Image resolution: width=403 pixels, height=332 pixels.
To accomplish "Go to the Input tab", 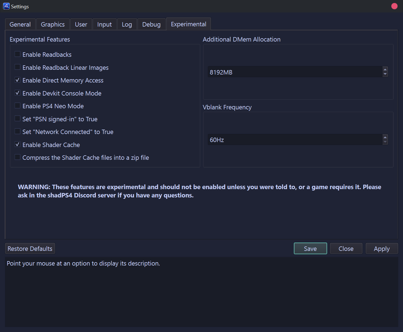I will click(104, 24).
